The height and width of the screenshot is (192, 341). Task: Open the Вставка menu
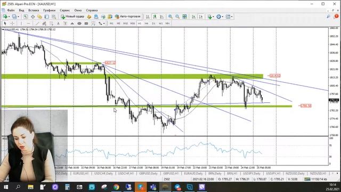[x=34, y=10]
